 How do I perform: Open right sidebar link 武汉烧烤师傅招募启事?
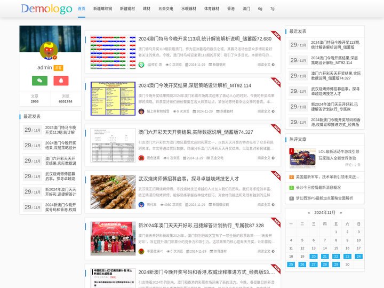(335, 91)
